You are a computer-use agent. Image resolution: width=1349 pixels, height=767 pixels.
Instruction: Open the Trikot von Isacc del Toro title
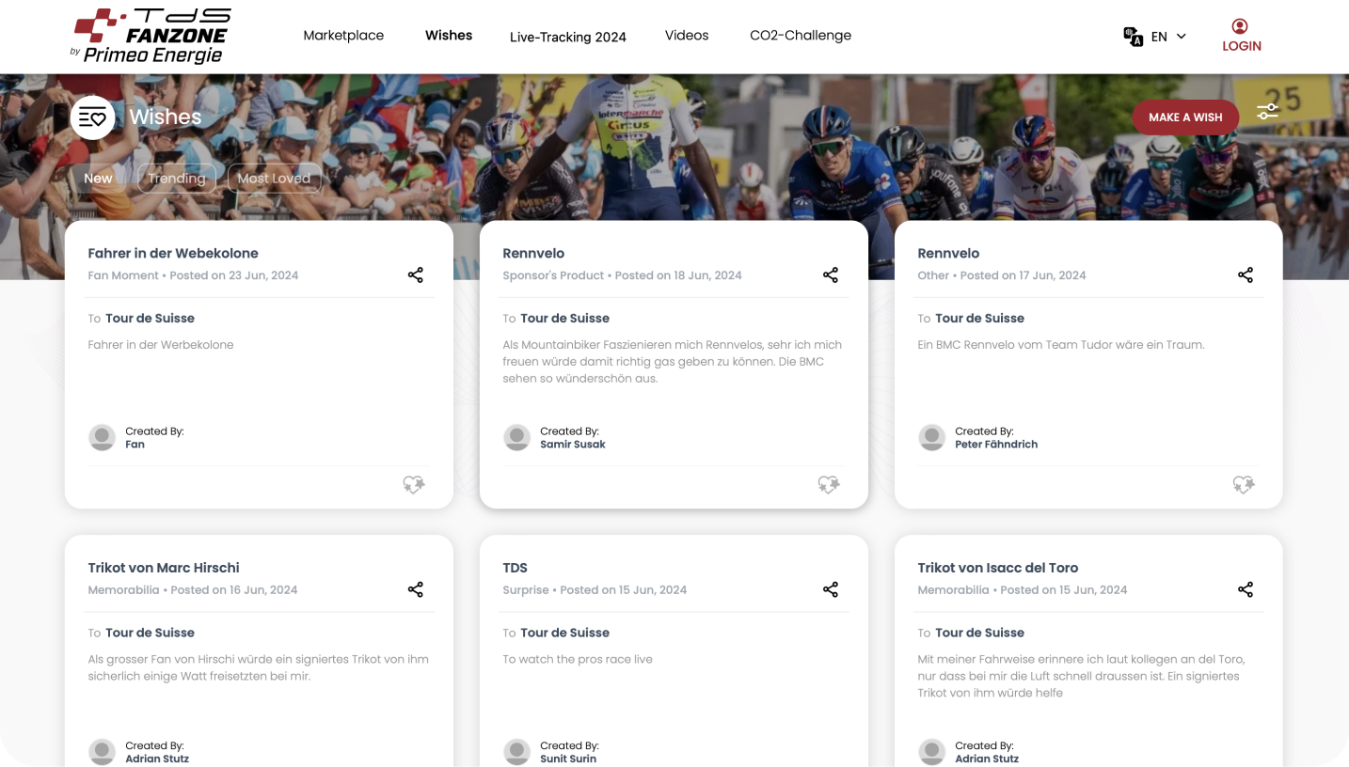[998, 568]
